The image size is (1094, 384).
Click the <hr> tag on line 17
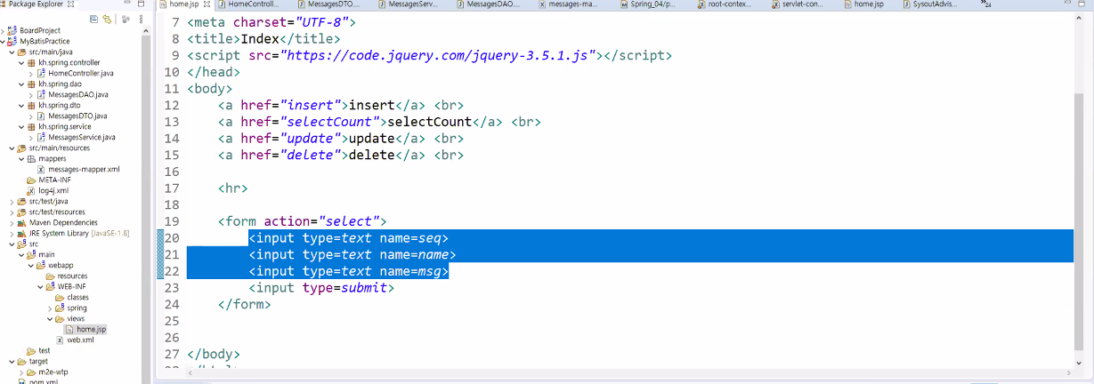233,188
